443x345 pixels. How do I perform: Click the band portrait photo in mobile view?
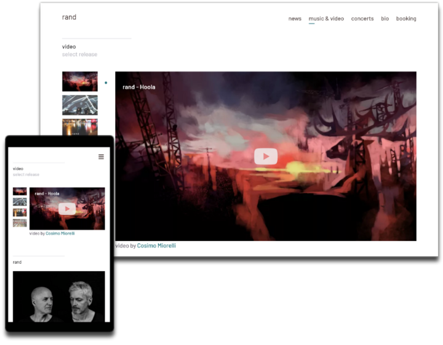(59, 297)
